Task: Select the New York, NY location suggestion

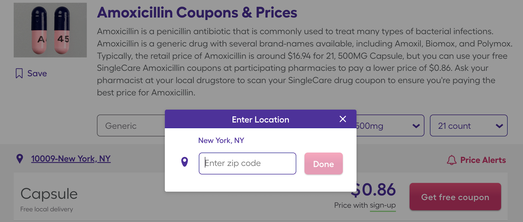Action: coord(221,140)
